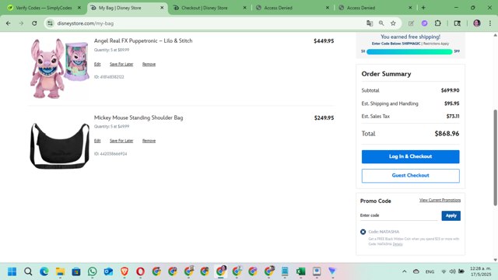The height and width of the screenshot is (280, 498).
Task: Save Angel Puppetronic for later
Action: (121, 64)
